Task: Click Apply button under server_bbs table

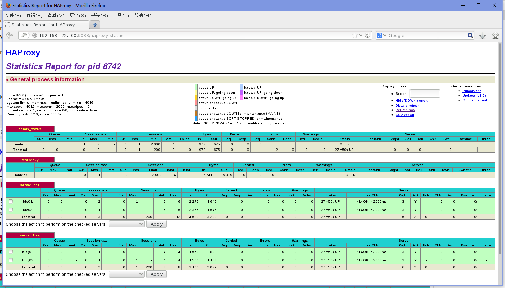Action: tap(156, 224)
